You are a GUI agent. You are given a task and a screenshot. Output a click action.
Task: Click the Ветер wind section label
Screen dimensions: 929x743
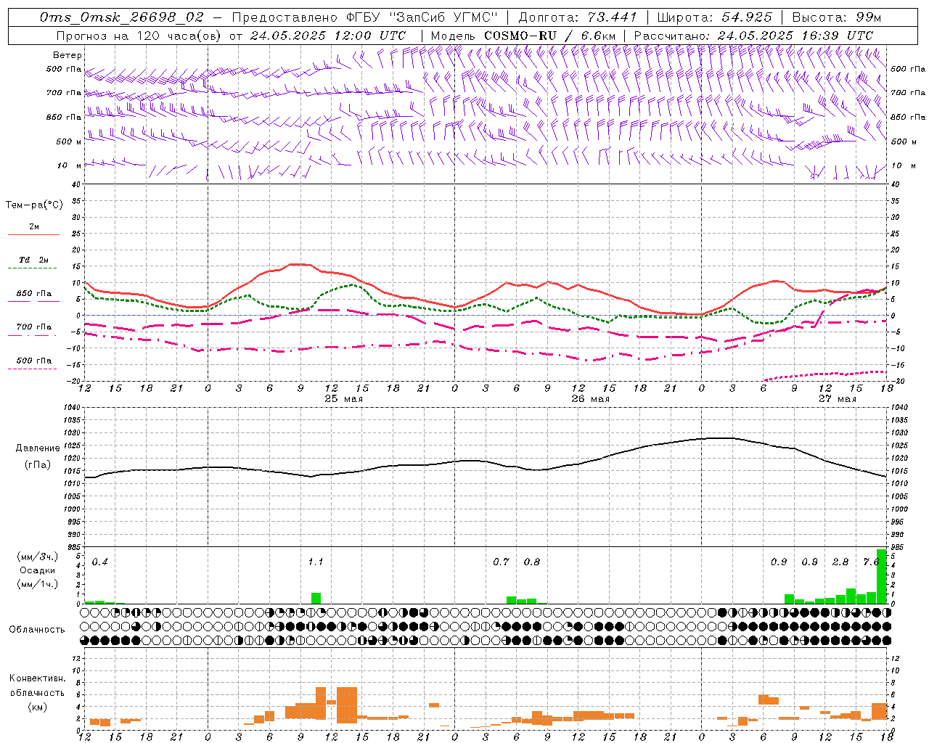click(67, 55)
